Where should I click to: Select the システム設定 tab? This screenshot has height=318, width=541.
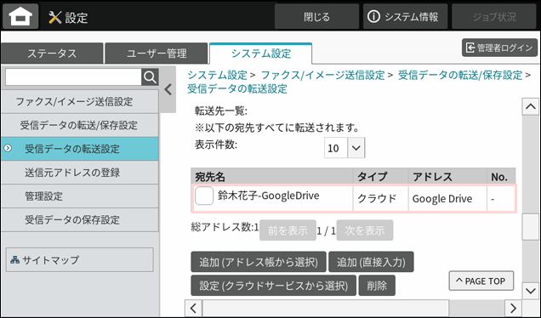pos(261,54)
